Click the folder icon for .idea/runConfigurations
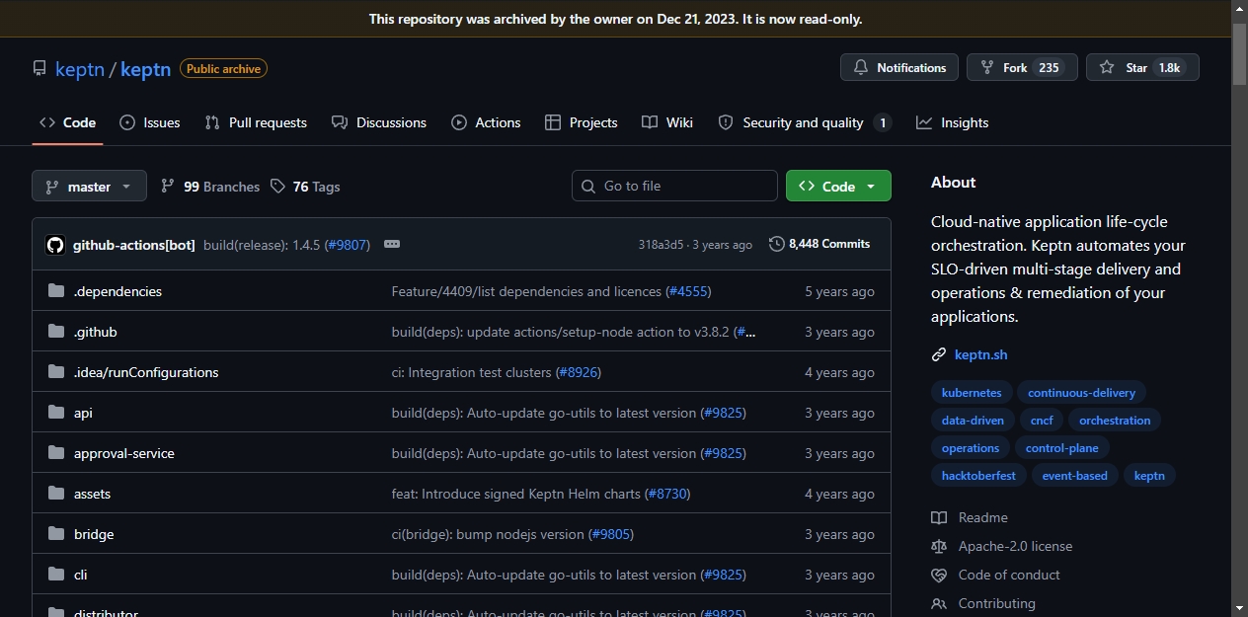 click(56, 372)
